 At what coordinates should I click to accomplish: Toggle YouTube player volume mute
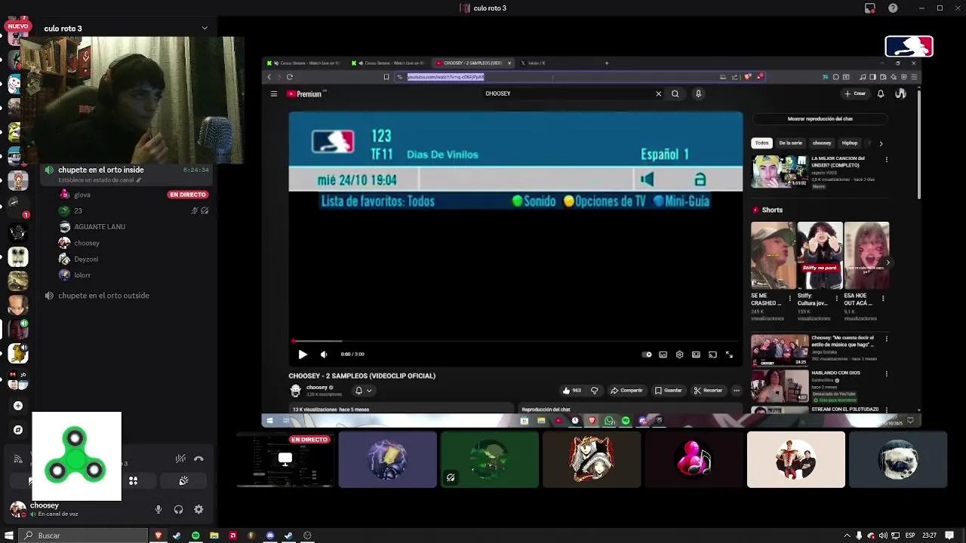[324, 354]
